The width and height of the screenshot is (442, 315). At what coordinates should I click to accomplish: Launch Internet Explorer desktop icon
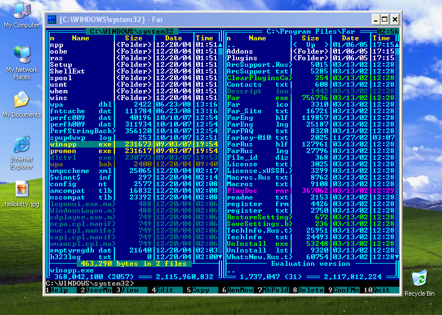pos(22,153)
